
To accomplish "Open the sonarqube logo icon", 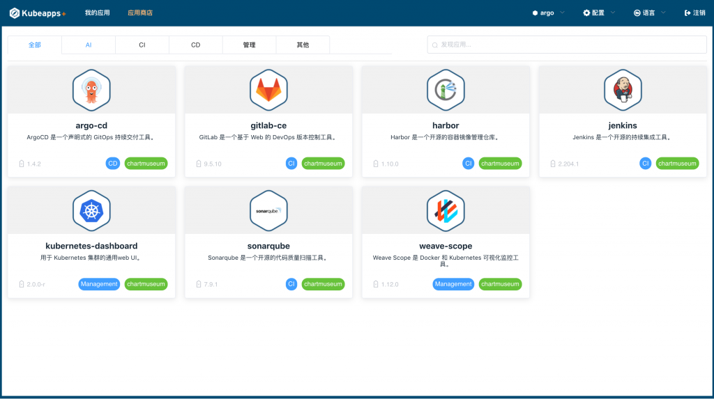I will 268,211.
